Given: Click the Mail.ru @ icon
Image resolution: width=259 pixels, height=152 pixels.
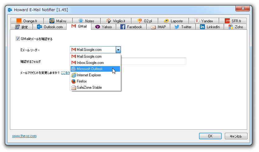Looking at the screenshot, I should click(52, 21).
